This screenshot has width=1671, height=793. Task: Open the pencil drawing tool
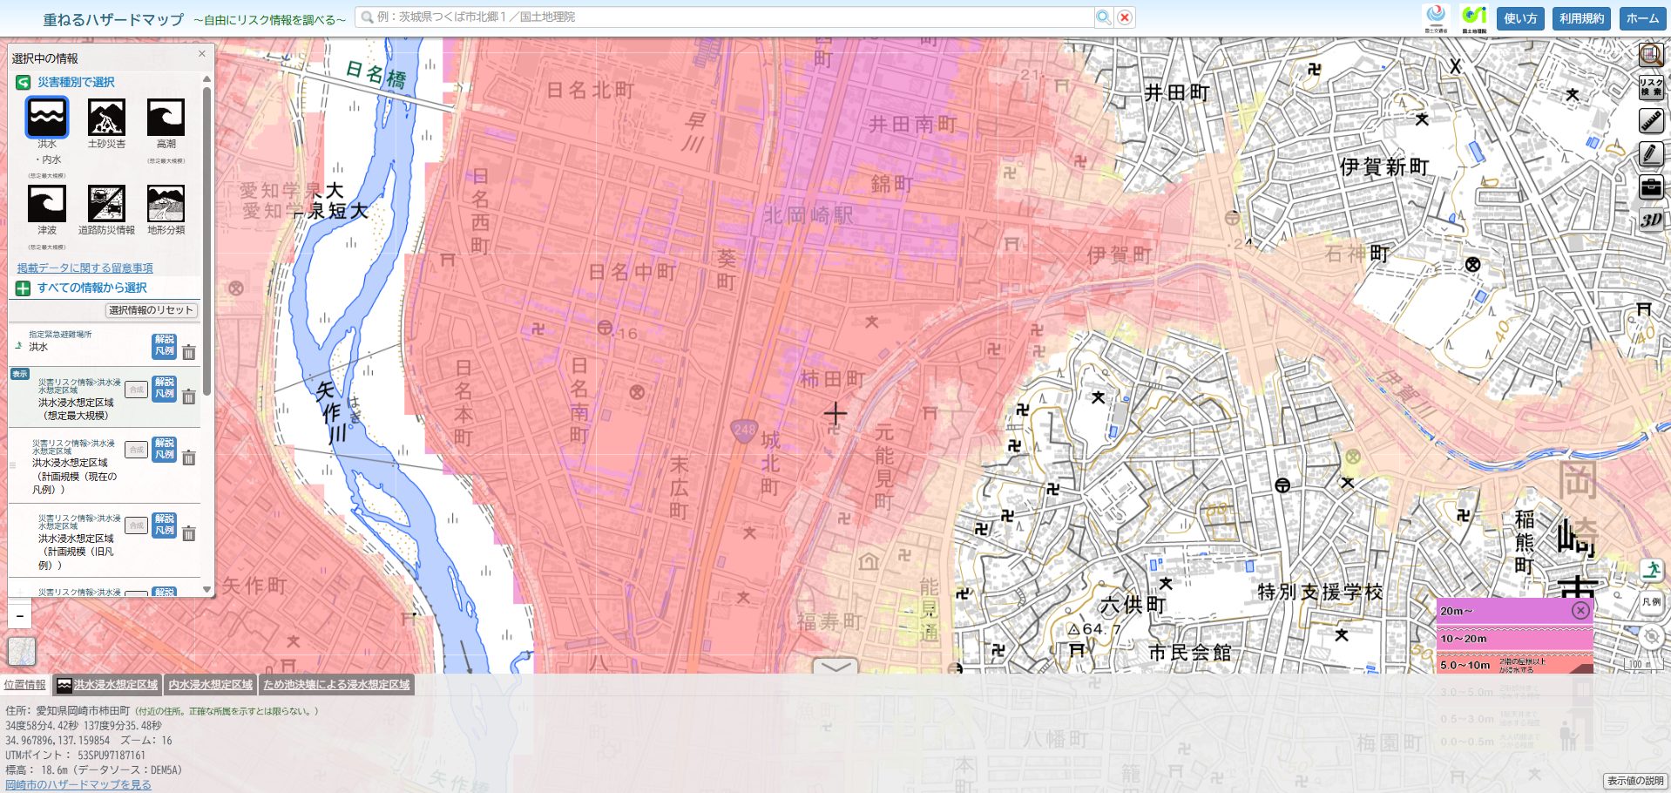pyautogui.click(x=1651, y=154)
